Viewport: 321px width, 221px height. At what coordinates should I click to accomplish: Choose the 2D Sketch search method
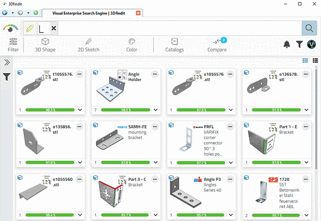point(89,45)
